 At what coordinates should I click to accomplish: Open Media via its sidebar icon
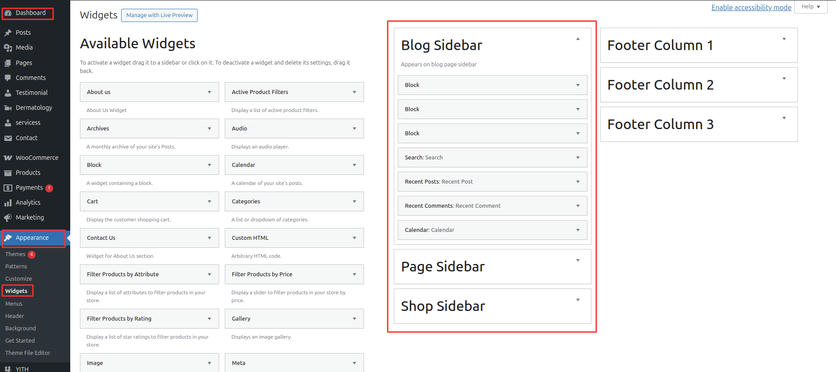pos(8,47)
